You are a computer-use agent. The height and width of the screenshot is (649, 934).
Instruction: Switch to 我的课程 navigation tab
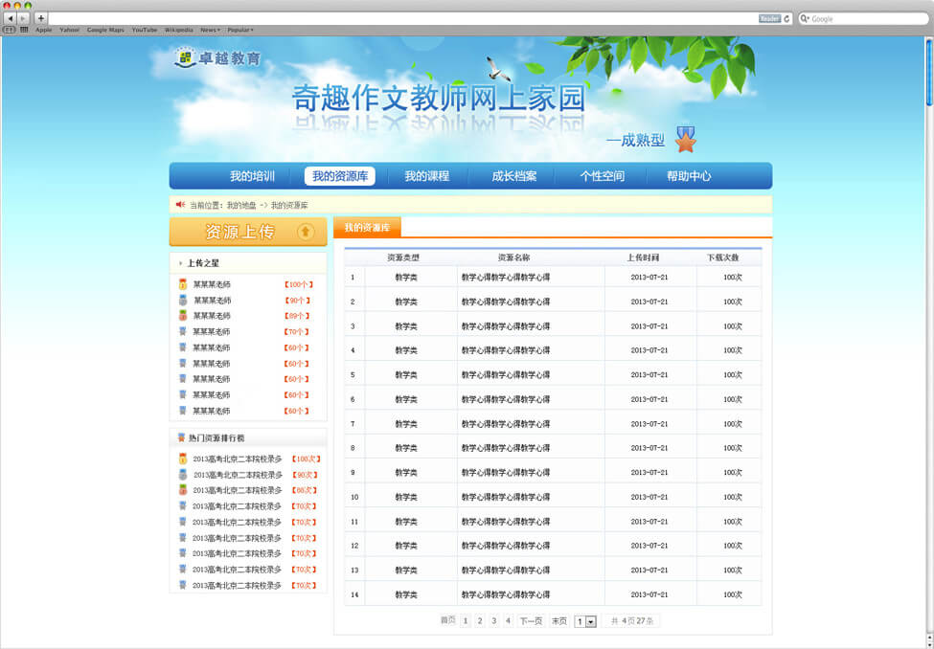(426, 176)
